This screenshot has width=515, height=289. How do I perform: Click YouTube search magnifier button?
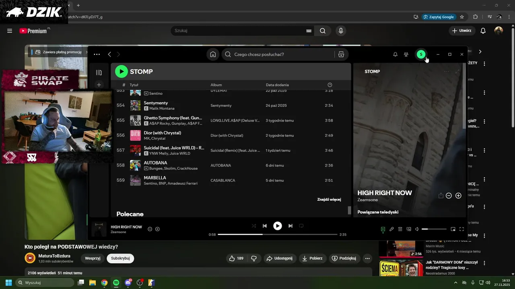point(323,31)
